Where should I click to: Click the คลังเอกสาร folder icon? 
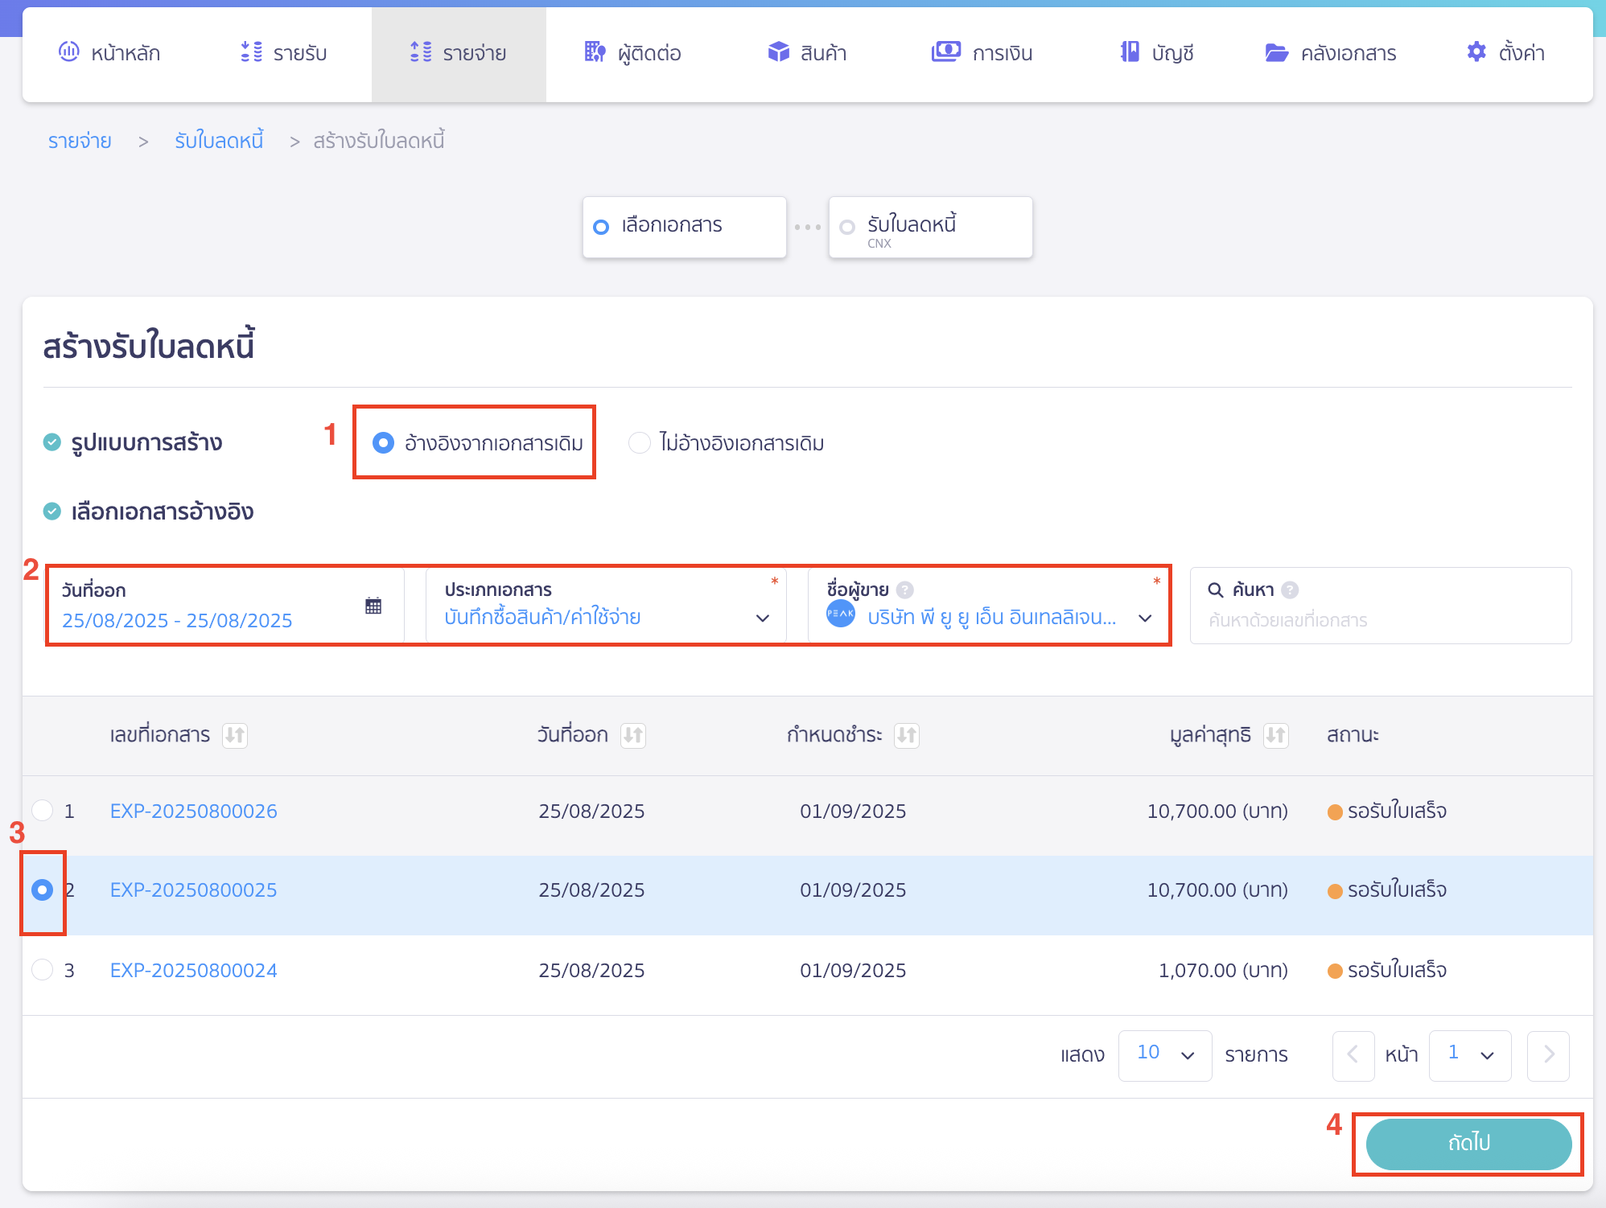pyautogui.click(x=1276, y=52)
